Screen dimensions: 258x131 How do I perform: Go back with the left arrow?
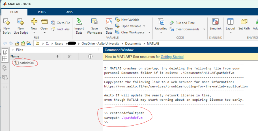click(x=5, y=44)
